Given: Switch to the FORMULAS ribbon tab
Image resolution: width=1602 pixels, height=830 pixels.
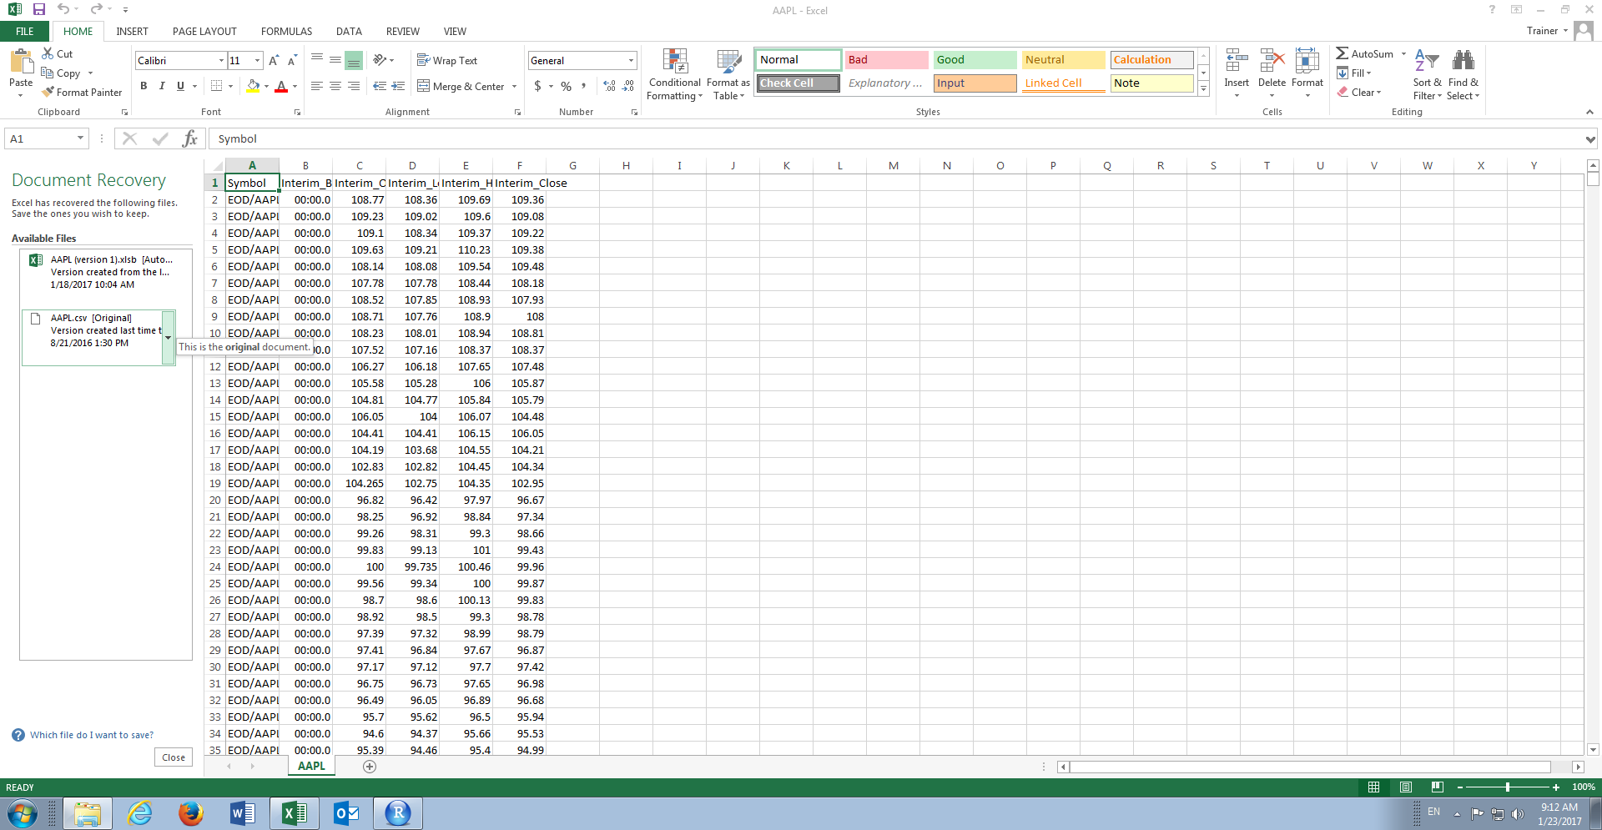Looking at the screenshot, I should (x=286, y=31).
